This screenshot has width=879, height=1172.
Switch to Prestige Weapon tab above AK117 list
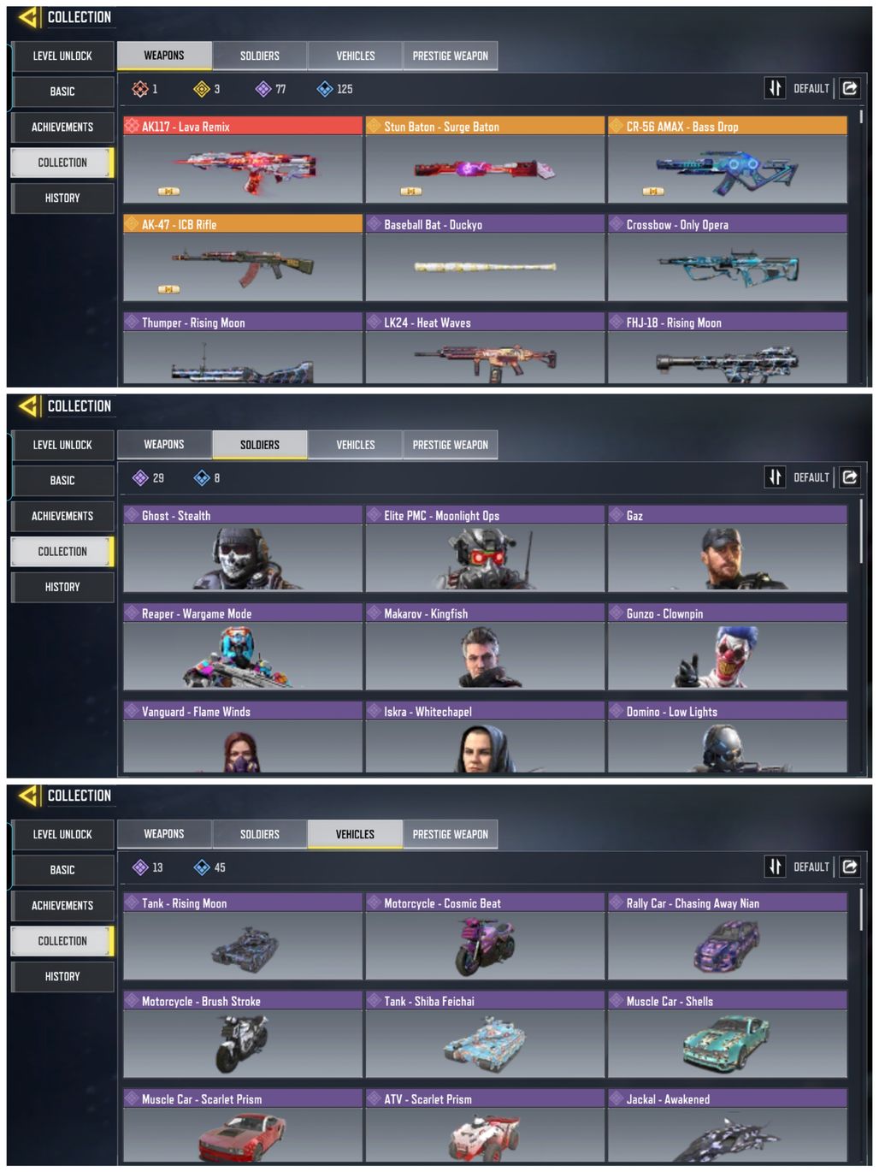[x=451, y=56]
